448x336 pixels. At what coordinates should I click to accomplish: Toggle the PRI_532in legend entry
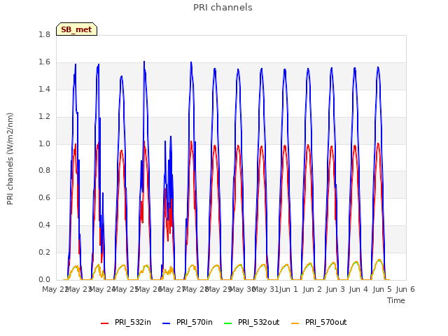click(x=126, y=322)
